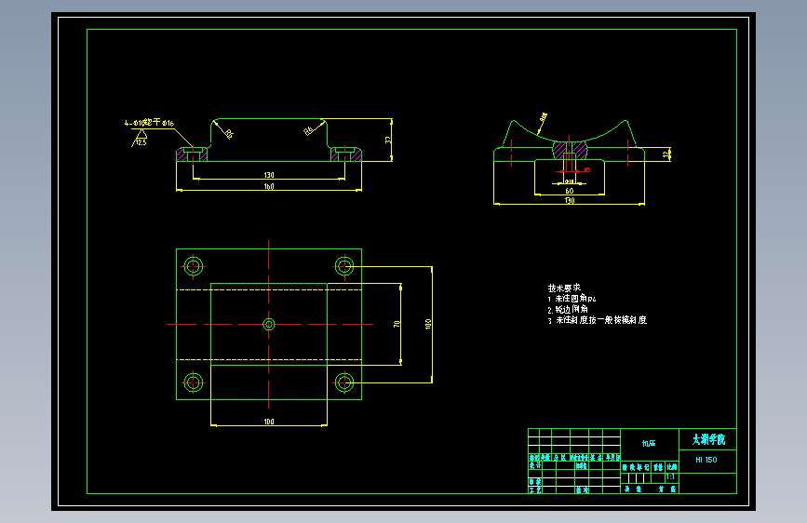Click the "12" thickness dimension in side view
The width and height of the screenshot is (807, 523).
(666, 154)
